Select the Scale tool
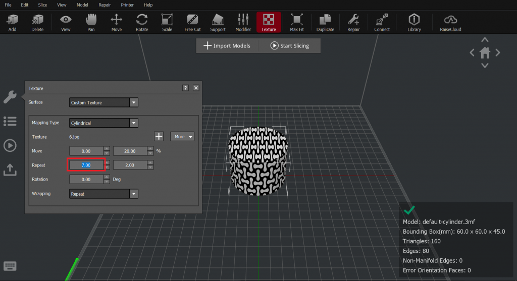 pos(167,22)
